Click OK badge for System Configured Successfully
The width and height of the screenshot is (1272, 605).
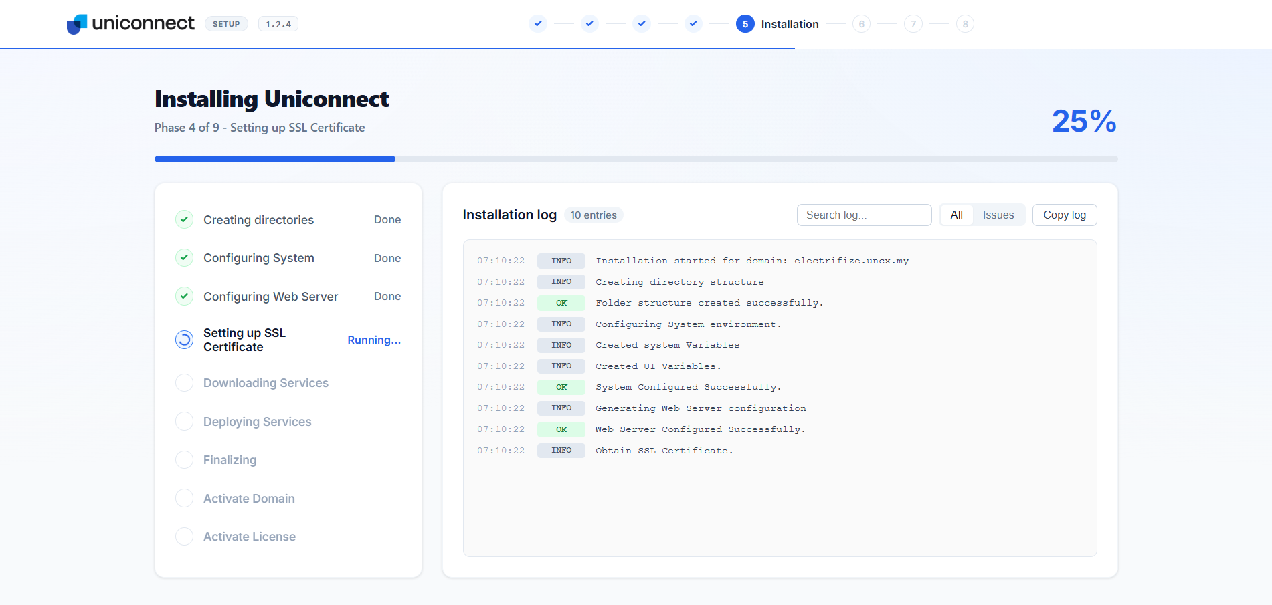click(561, 387)
